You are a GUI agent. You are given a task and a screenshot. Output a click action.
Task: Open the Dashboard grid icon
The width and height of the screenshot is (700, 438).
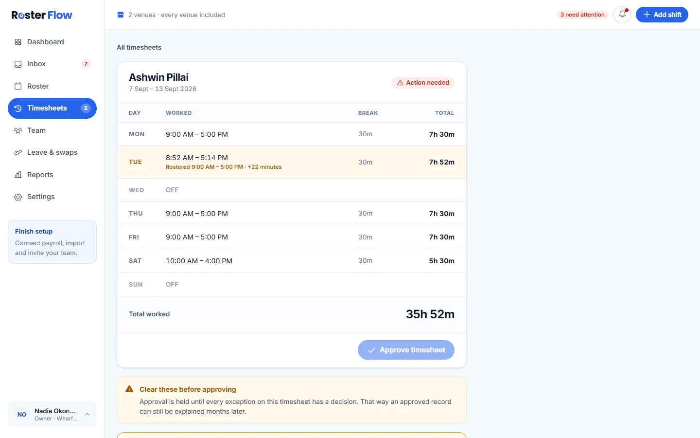(x=18, y=42)
